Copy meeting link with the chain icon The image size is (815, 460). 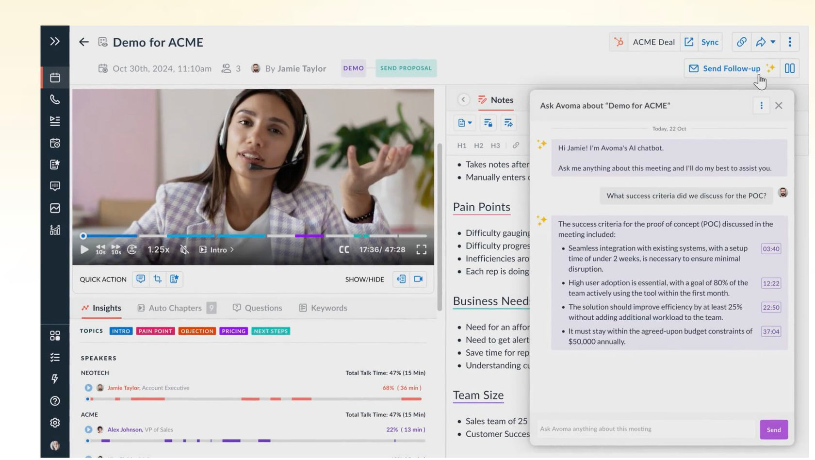pos(741,42)
